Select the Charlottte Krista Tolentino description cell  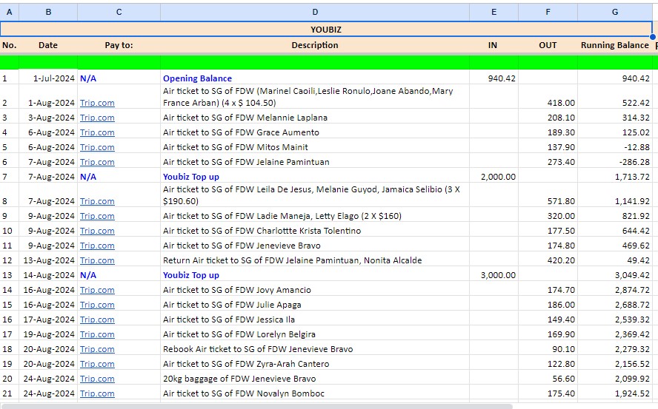click(315, 231)
